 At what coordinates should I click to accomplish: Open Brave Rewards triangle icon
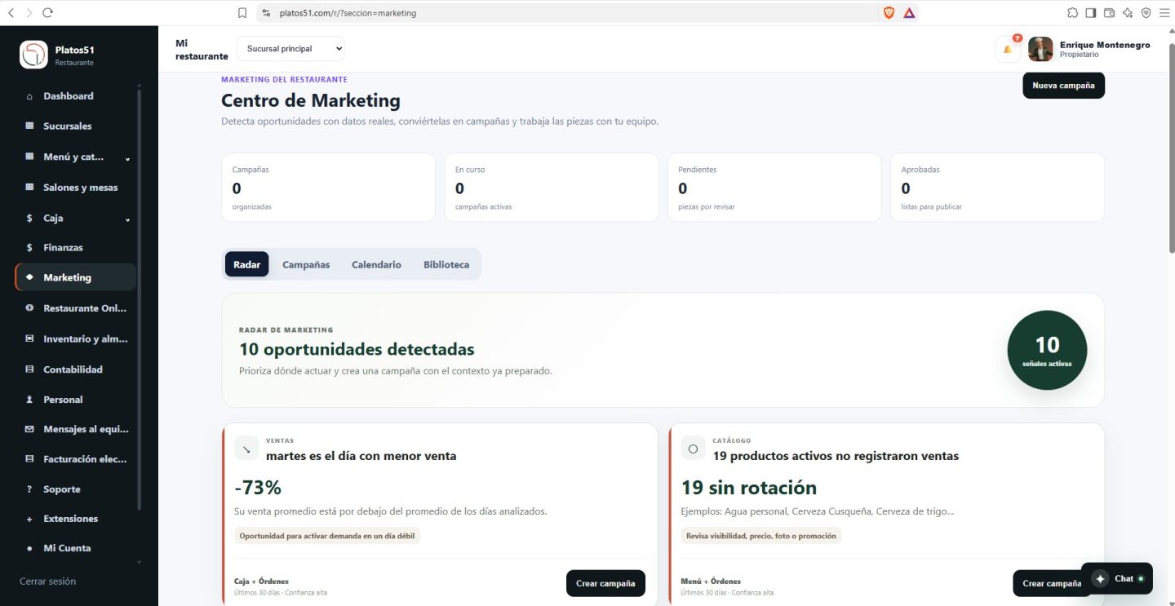pos(909,12)
